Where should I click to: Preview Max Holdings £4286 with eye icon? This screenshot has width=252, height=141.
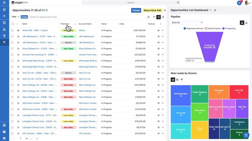tap(159, 85)
